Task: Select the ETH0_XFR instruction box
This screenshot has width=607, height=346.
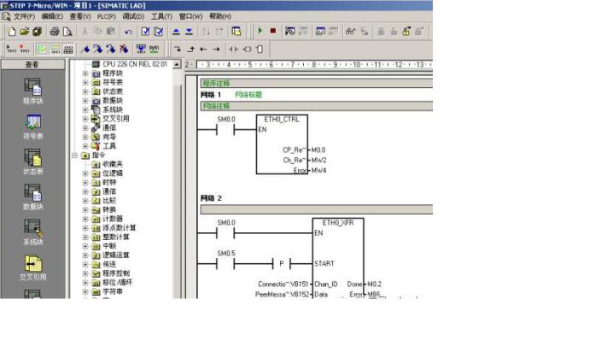Action: click(338, 258)
